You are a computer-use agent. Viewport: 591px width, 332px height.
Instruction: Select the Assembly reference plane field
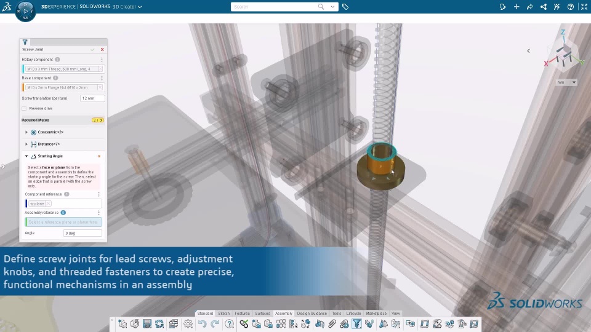click(x=63, y=222)
